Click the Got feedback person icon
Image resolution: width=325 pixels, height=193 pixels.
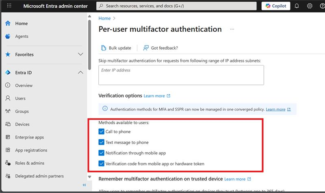point(146,48)
